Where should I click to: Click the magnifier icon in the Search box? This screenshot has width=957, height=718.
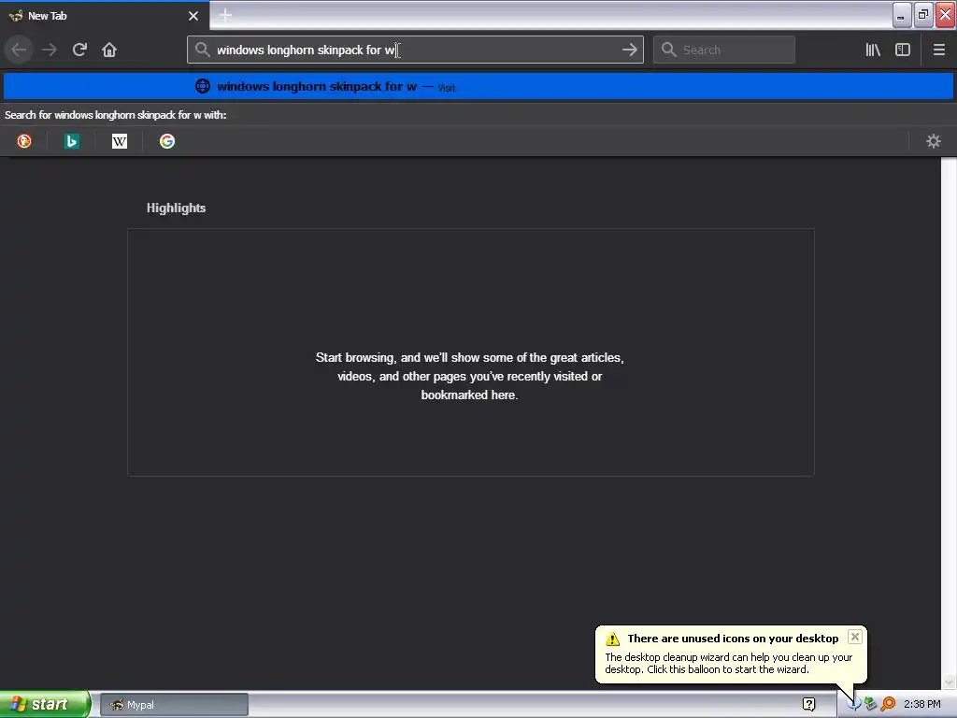point(669,50)
